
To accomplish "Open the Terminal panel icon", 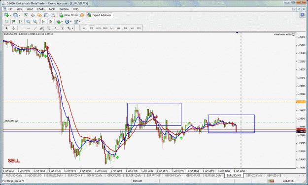I will pyautogui.click(x=46, y=15).
